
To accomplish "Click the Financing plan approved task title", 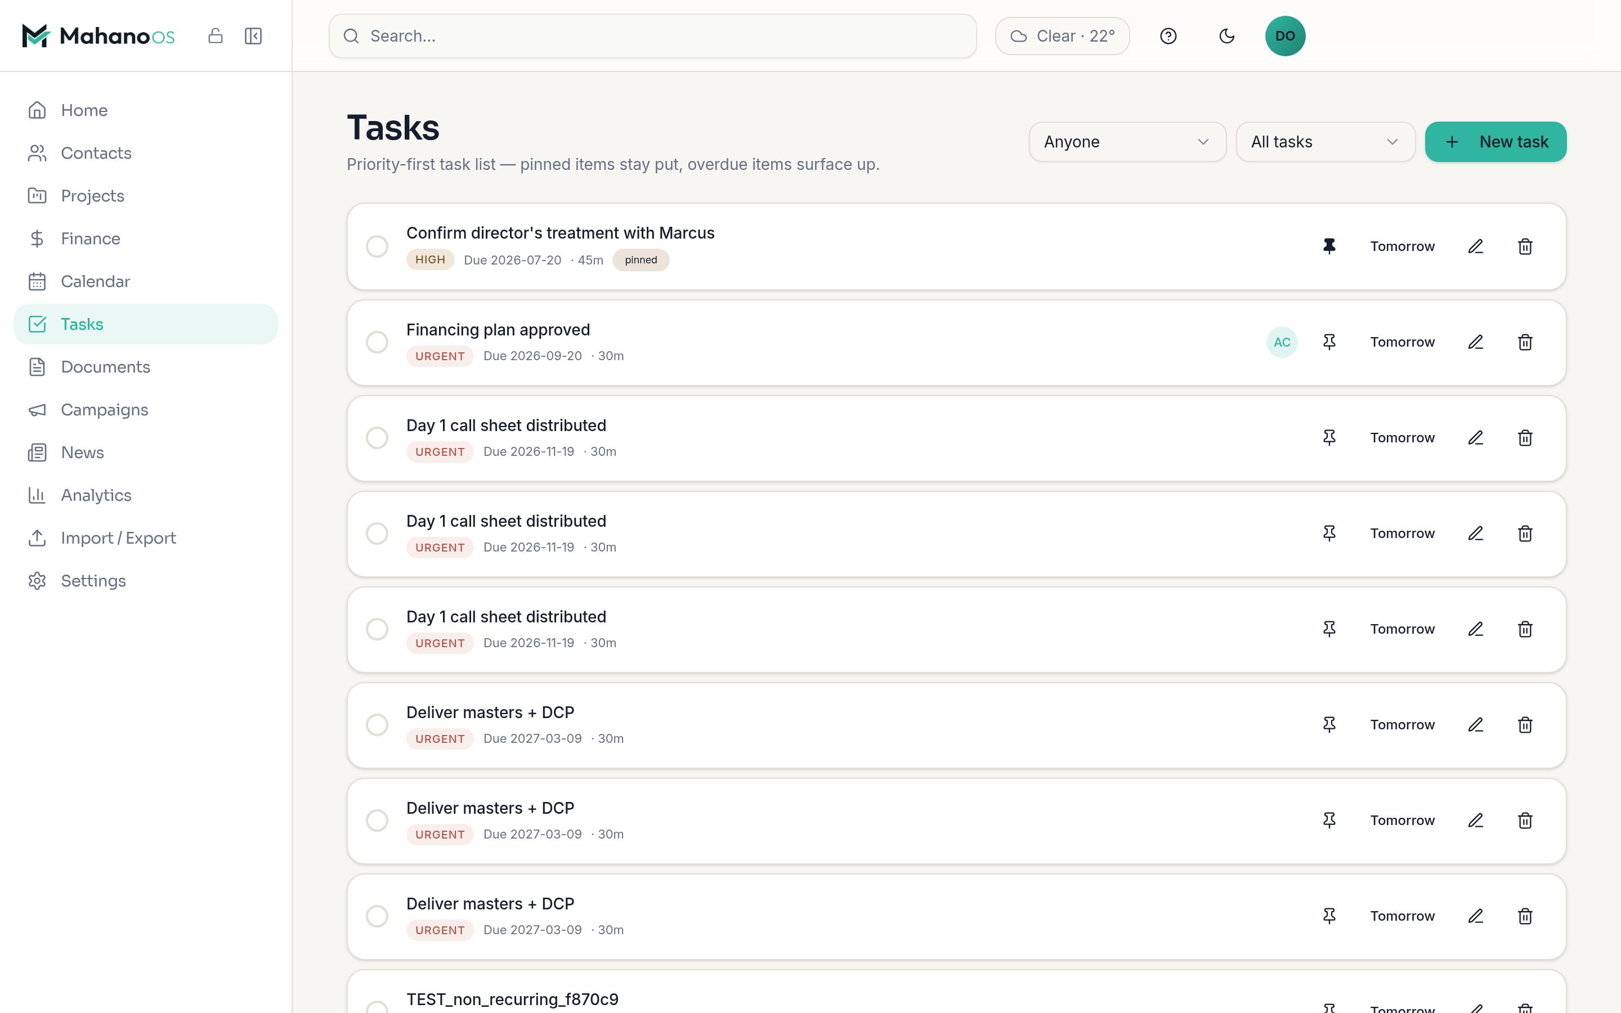I will tap(498, 330).
